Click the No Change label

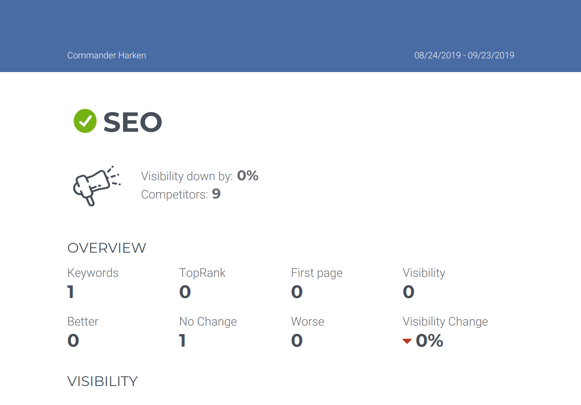[208, 321]
